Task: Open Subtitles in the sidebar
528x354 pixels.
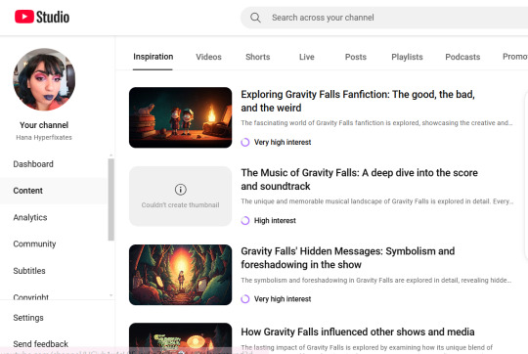Action: pyautogui.click(x=29, y=271)
